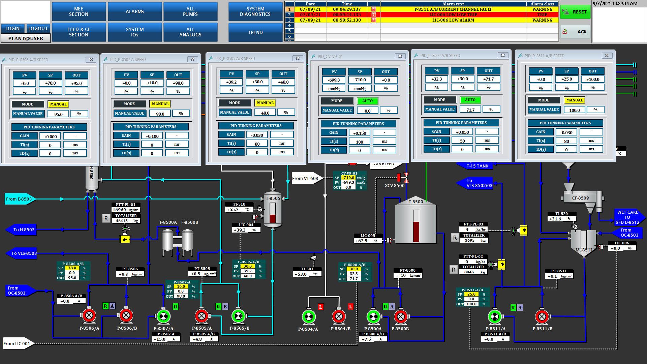Select running pump P-8505/B icon
The height and width of the screenshot is (364, 647).
pos(238,316)
